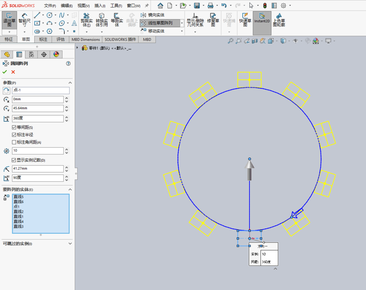366x290 pixels.
Task: Click 镜向实体 mirror entities
Action: pyautogui.click(x=153, y=15)
